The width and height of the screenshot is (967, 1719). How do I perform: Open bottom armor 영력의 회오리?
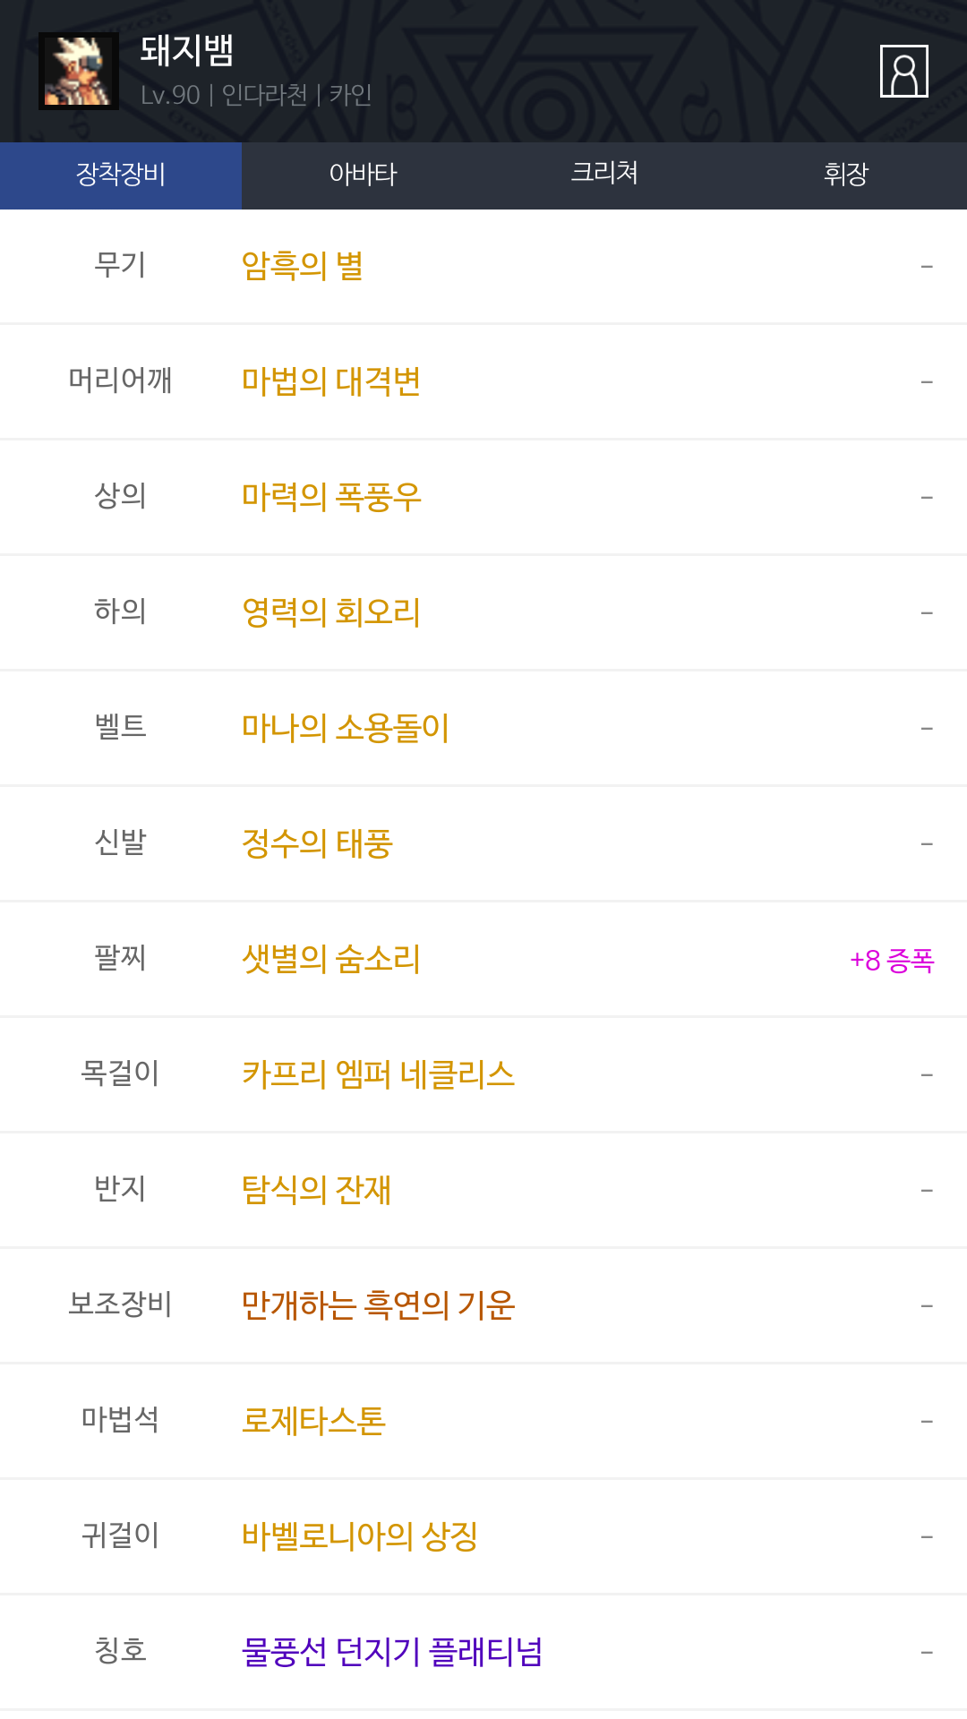pos(331,612)
